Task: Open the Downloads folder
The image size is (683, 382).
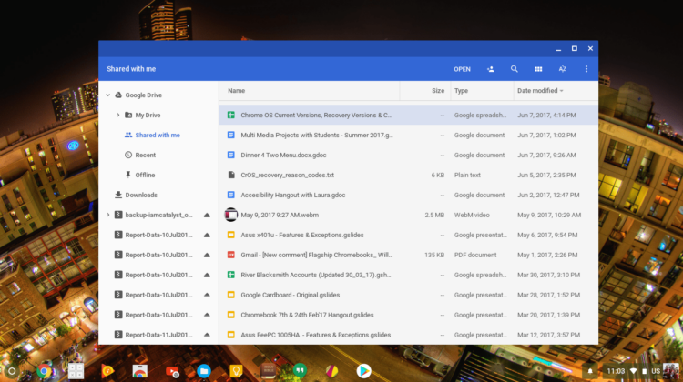Action: click(x=140, y=195)
